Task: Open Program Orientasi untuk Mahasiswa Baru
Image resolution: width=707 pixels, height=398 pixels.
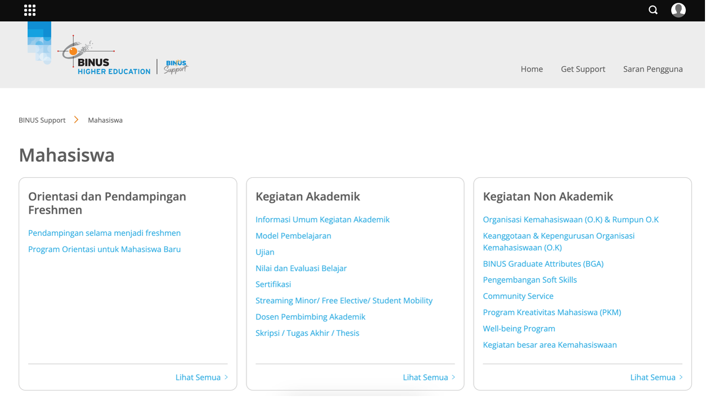Action: (x=104, y=249)
